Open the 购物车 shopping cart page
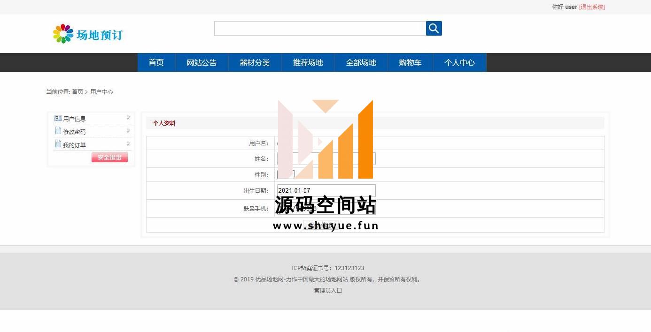Screen dimensions: 651x332 pos(410,62)
